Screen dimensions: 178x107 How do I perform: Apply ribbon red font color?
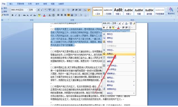tap(44, 15)
